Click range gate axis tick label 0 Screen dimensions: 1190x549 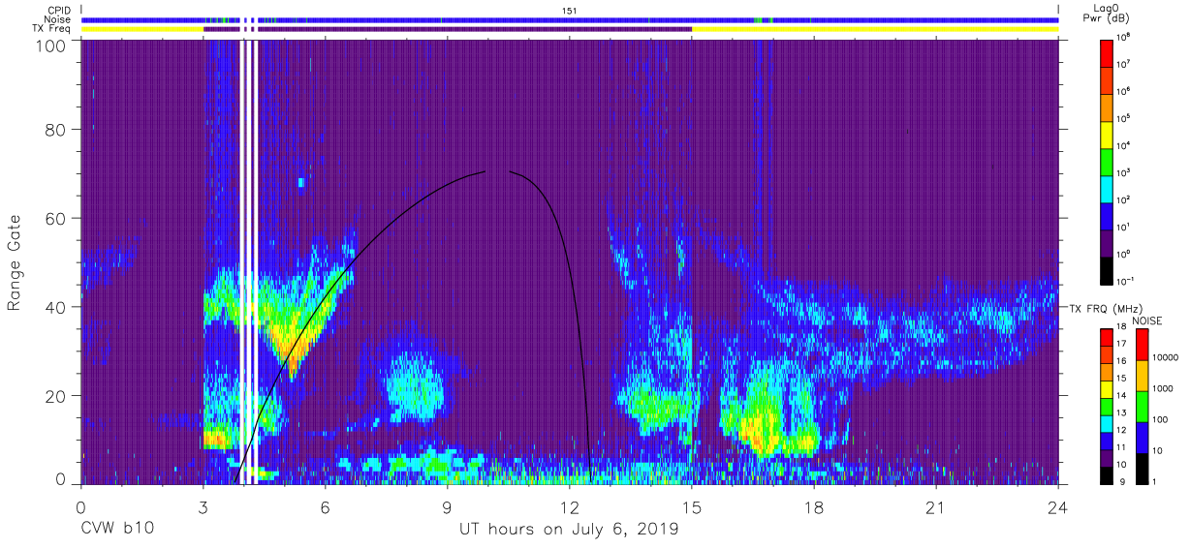pos(59,478)
